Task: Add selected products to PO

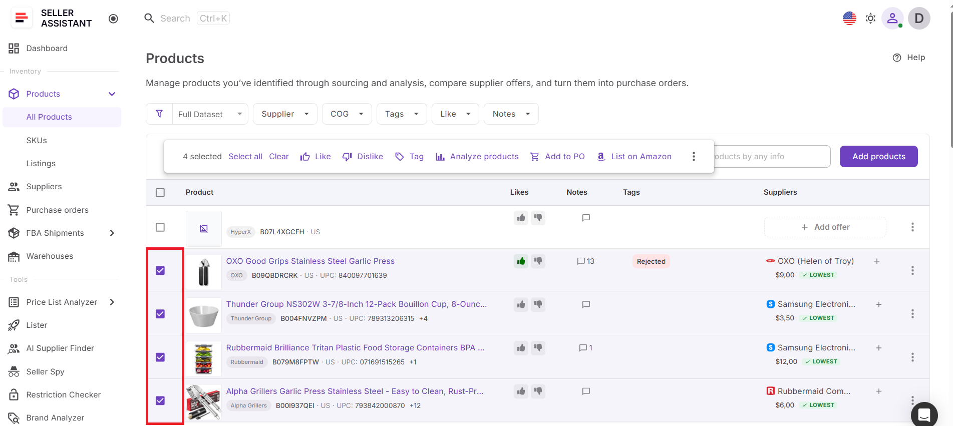Action: pyautogui.click(x=557, y=157)
